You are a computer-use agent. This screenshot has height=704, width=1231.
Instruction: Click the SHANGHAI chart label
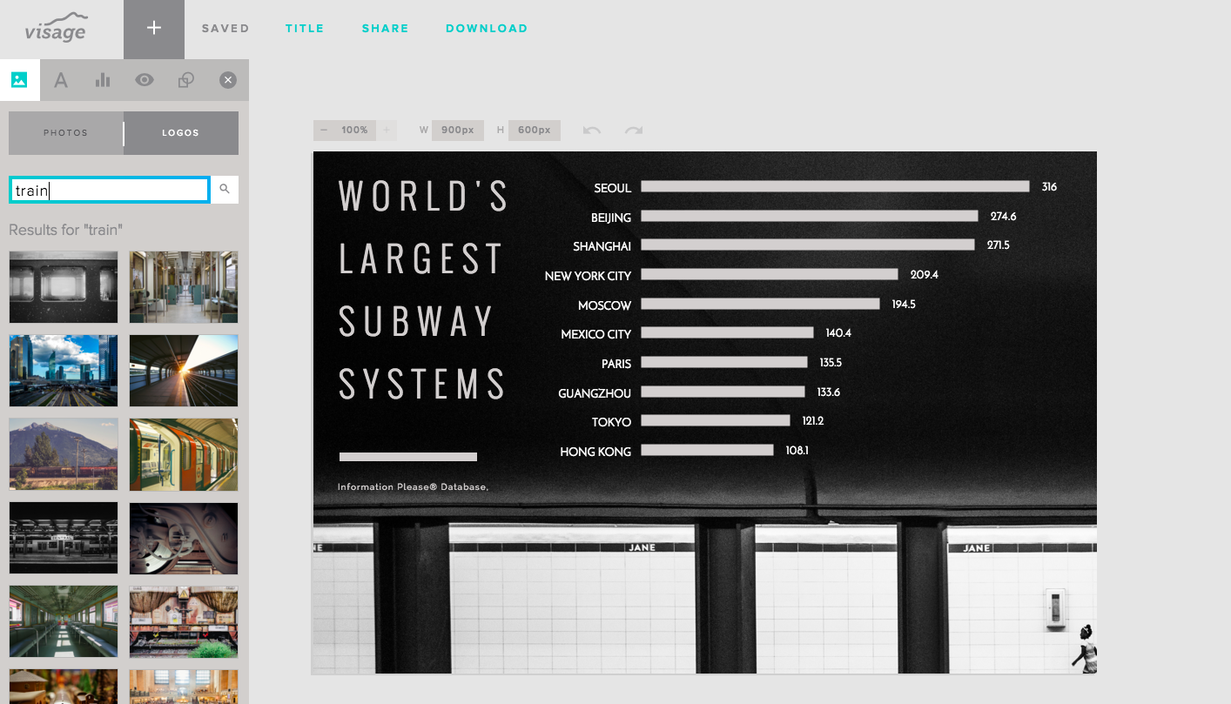(602, 246)
